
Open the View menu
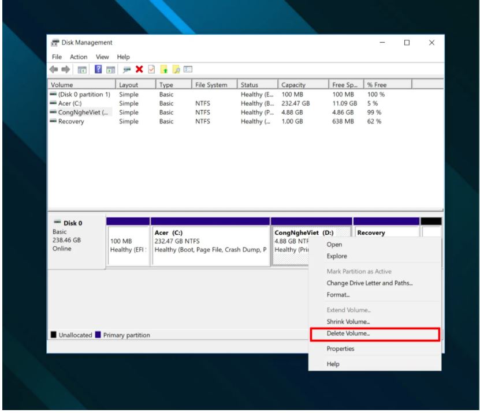[102, 57]
